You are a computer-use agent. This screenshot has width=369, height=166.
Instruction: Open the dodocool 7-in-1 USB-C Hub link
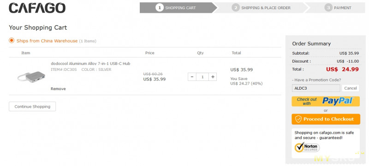point(90,63)
